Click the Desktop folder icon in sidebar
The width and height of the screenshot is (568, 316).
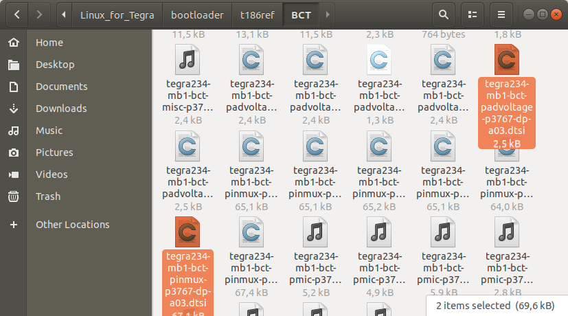coord(14,65)
